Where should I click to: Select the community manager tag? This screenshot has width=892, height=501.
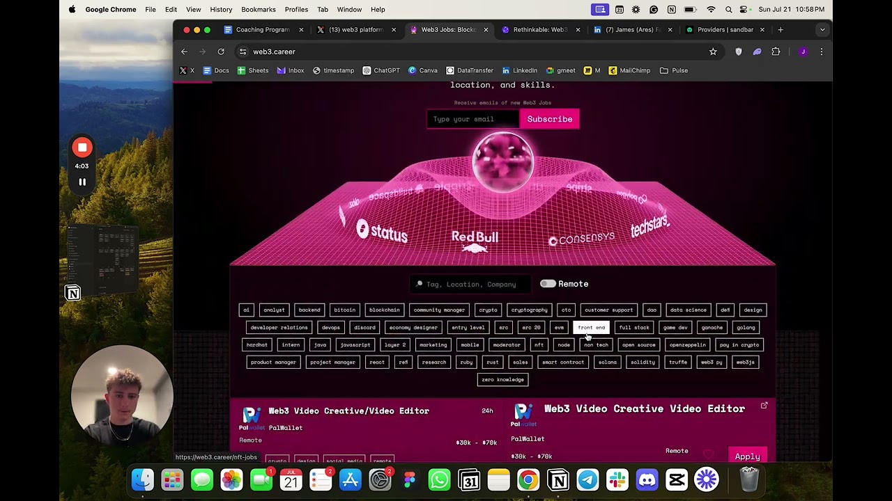coord(439,310)
